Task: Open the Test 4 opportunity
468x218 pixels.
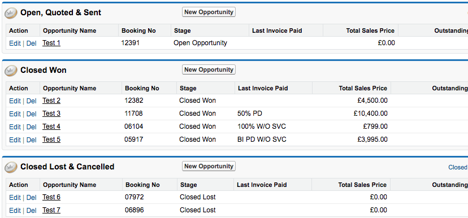Action: click(51, 127)
